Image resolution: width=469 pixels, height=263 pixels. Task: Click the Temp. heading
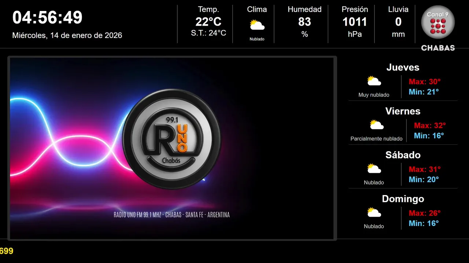(x=208, y=9)
